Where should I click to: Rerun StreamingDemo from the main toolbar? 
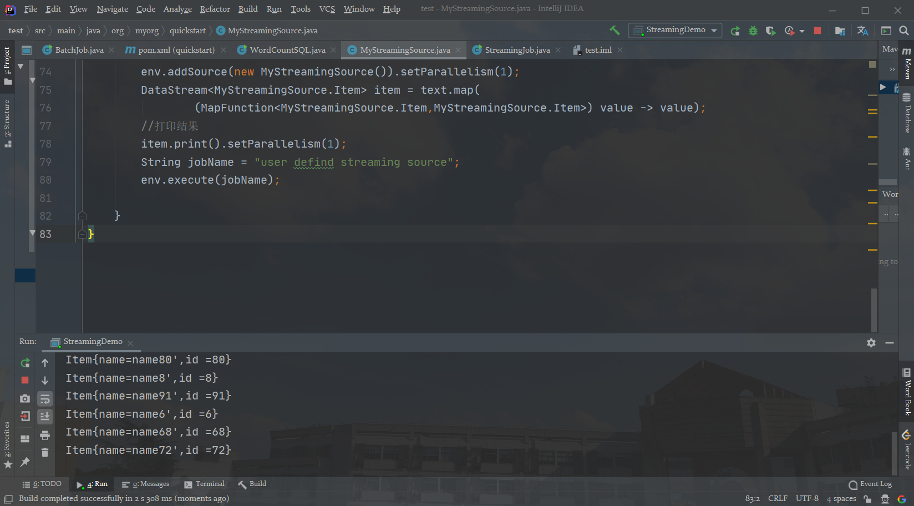[x=735, y=31]
